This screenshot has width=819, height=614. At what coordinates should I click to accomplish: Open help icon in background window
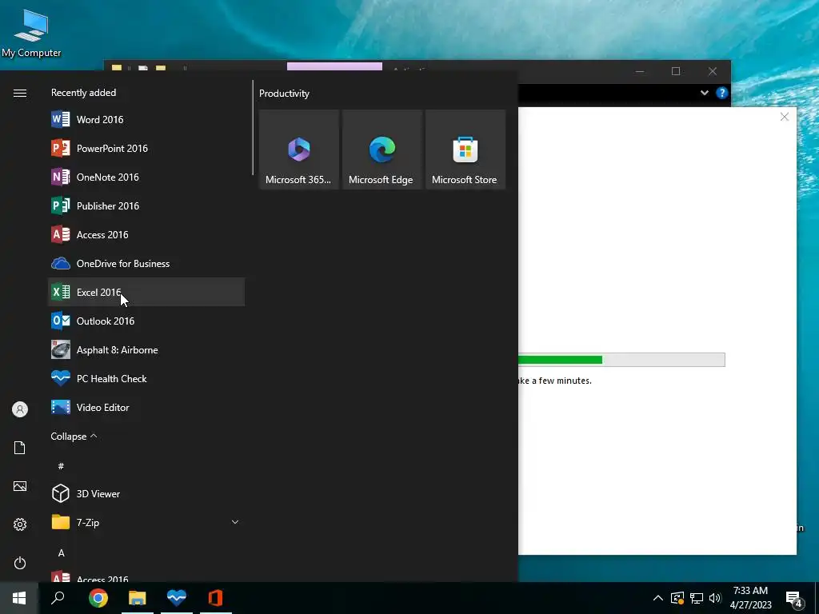point(722,93)
